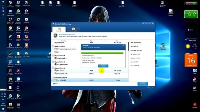
Task: Click the Physical Driver 5 group header
Action: click(60, 62)
